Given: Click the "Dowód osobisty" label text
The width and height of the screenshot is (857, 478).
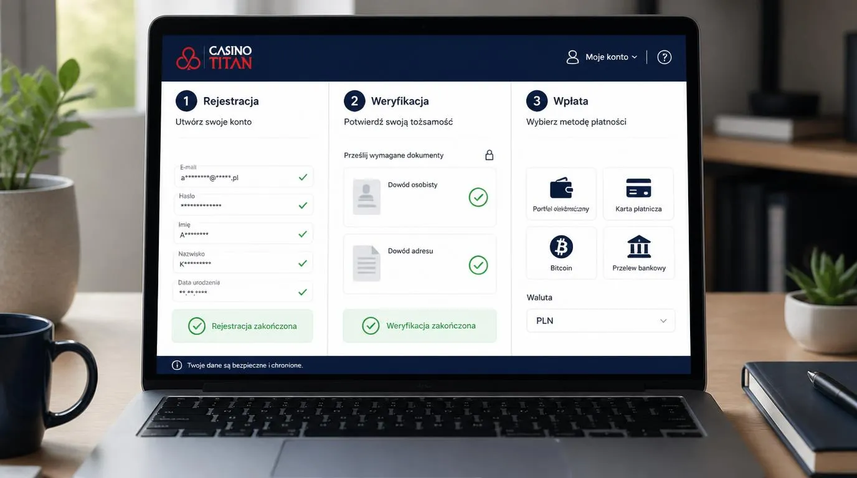Looking at the screenshot, I should click(412, 185).
